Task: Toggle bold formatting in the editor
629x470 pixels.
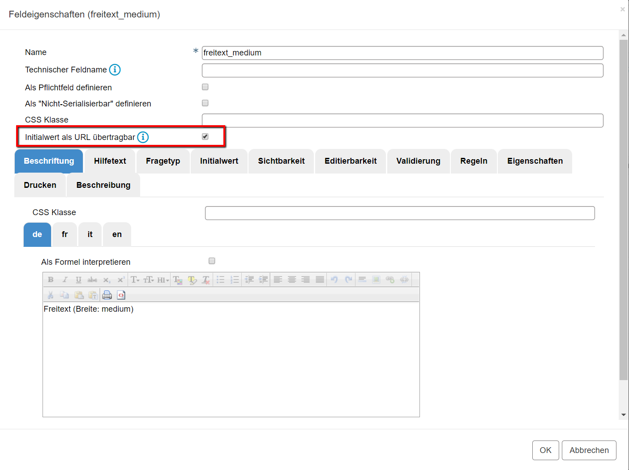Action: [51, 280]
